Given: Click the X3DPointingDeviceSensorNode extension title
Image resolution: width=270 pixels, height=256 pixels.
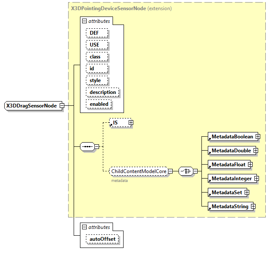Looking at the screenshot, I should [121, 8].
